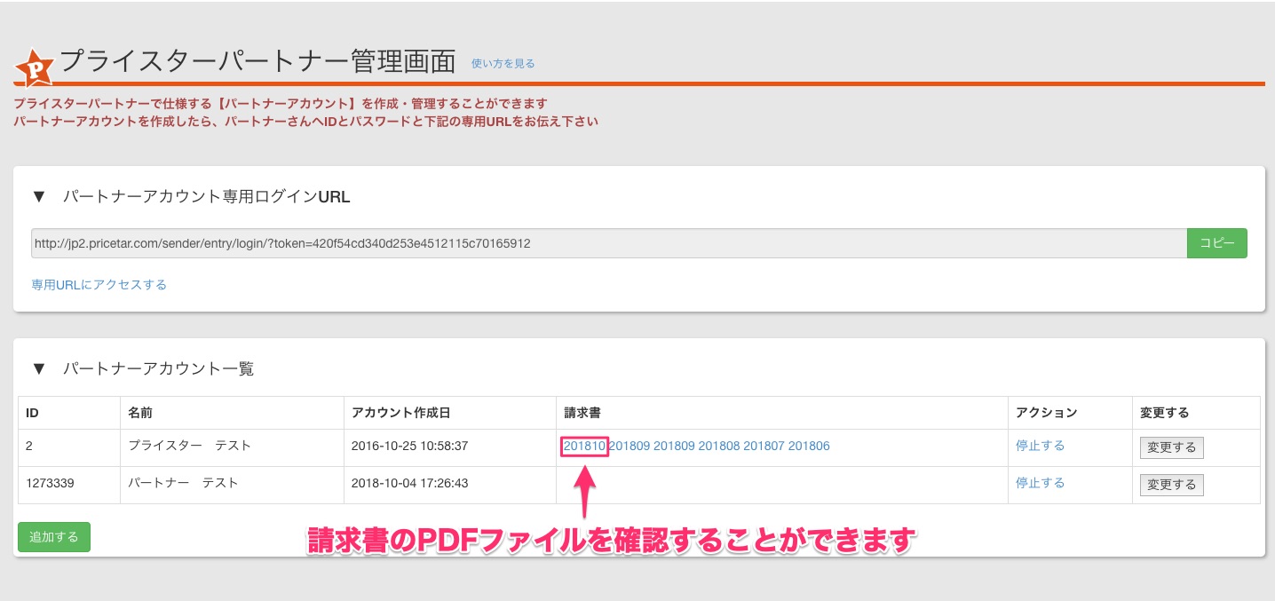1275x601 pixels.
Task: Open the 201807 invoice link
Action: (764, 446)
